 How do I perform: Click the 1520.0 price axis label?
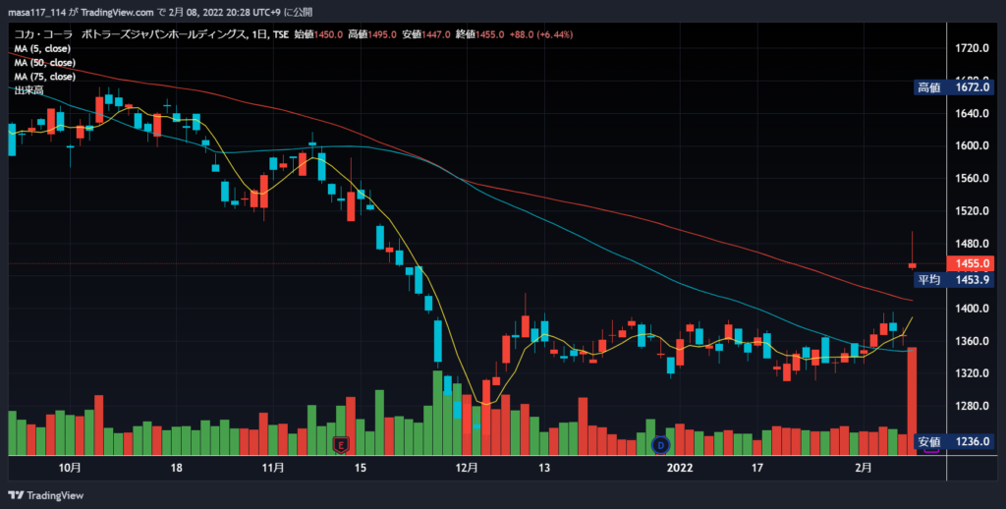(x=972, y=211)
